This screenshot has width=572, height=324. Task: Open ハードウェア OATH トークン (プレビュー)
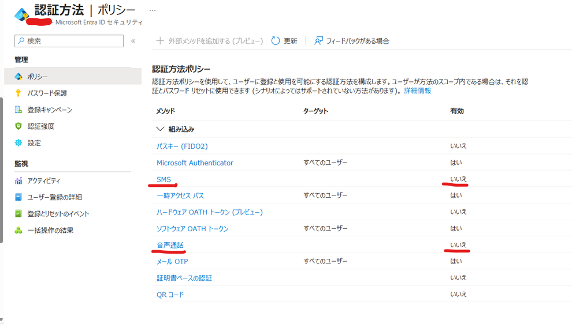click(x=209, y=212)
